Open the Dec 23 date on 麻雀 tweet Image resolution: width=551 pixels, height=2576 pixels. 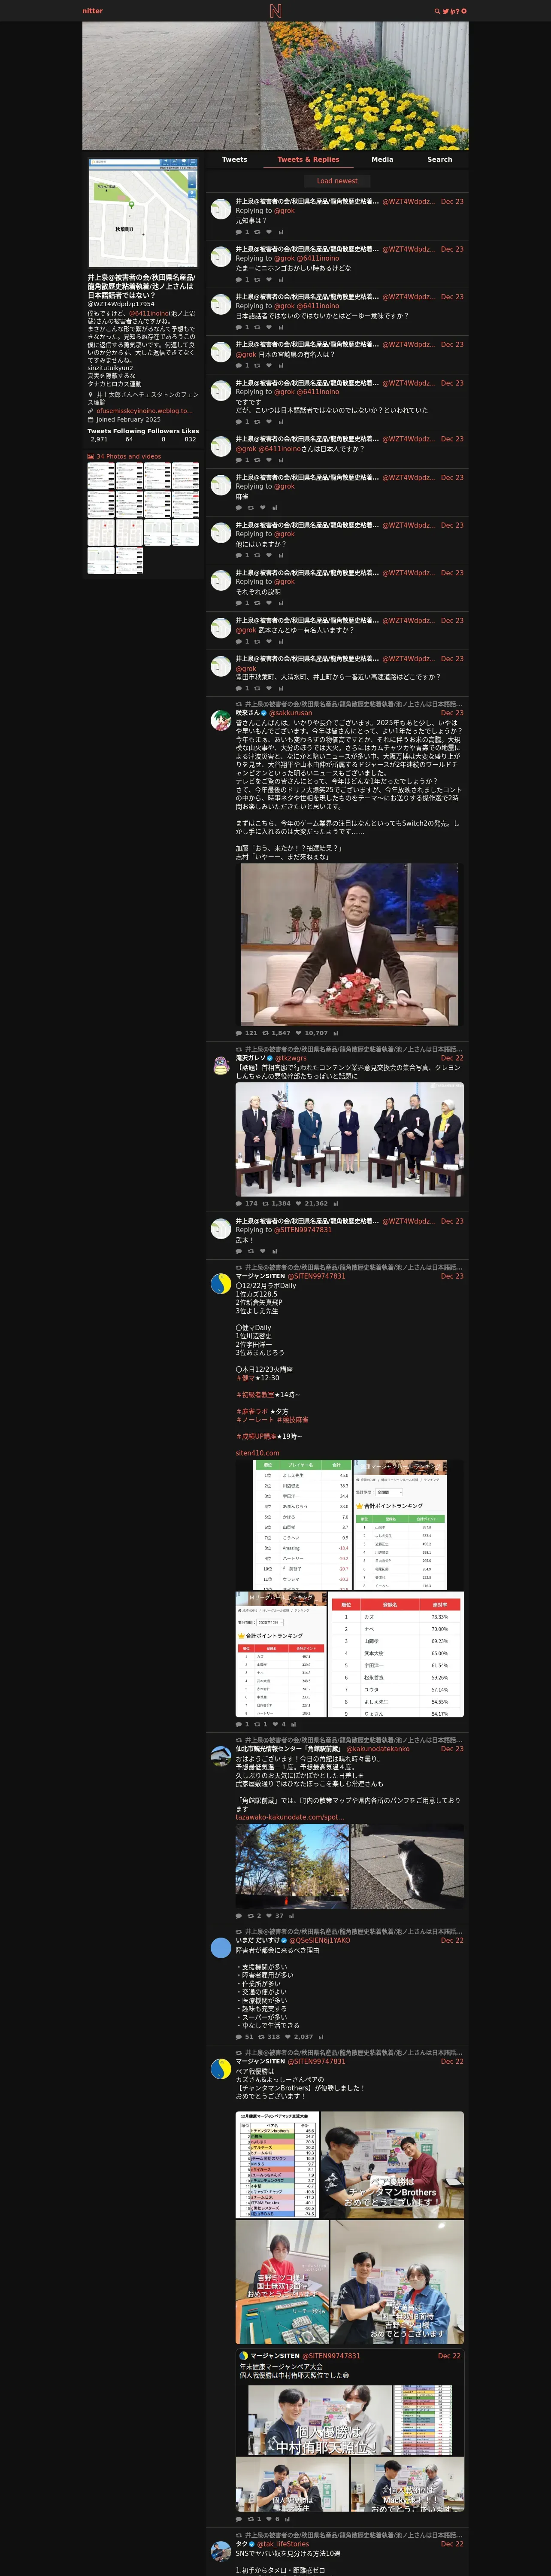[x=452, y=478]
